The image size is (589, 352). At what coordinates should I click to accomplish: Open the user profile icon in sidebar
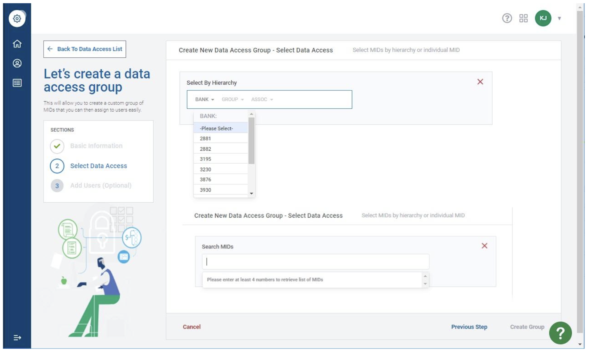[17, 63]
